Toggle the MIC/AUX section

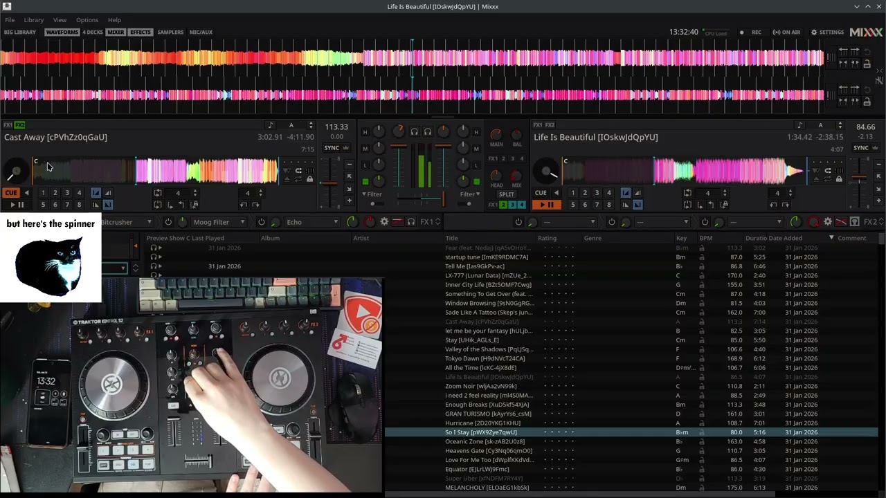click(x=201, y=32)
